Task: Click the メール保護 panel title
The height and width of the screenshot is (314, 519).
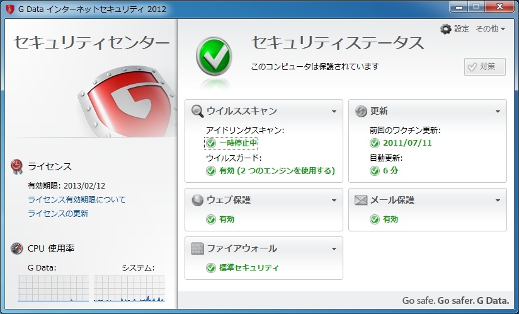Action: pyautogui.click(x=392, y=200)
